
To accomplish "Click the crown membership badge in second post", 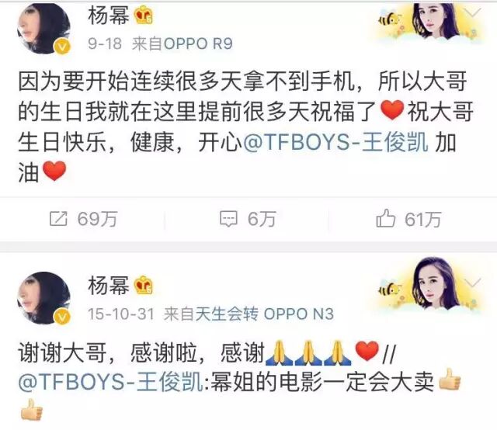I will coord(143,285).
